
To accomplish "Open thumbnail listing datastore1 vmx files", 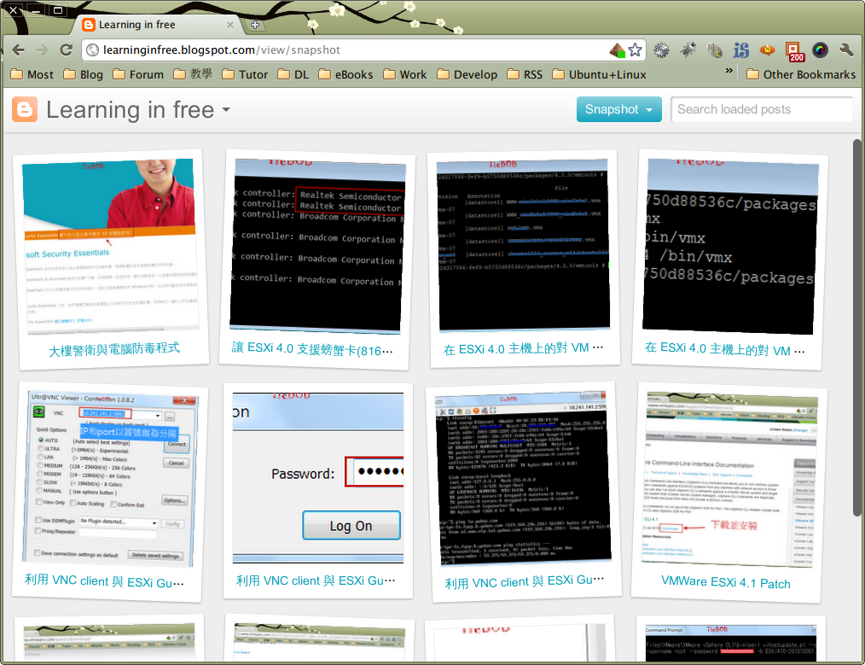I will point(522,246).
